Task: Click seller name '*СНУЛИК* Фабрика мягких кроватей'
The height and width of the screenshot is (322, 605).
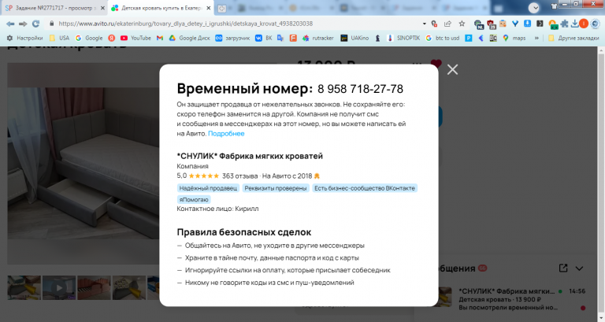Action: 250,156
